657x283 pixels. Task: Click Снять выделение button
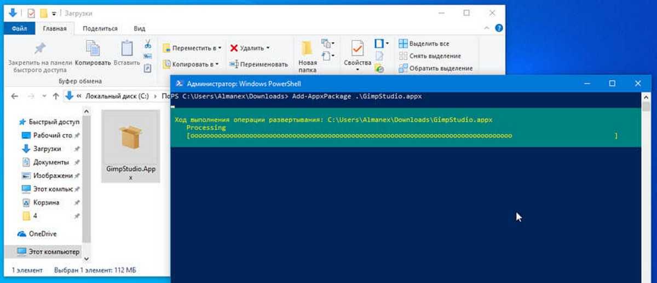pyautogui.click(x=429, y=56)
